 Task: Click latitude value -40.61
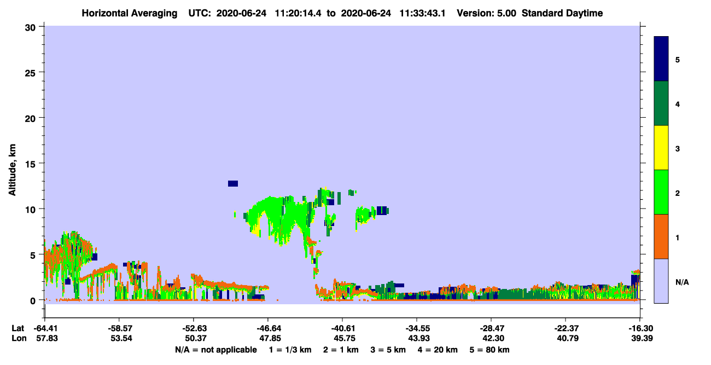(342, 328)
